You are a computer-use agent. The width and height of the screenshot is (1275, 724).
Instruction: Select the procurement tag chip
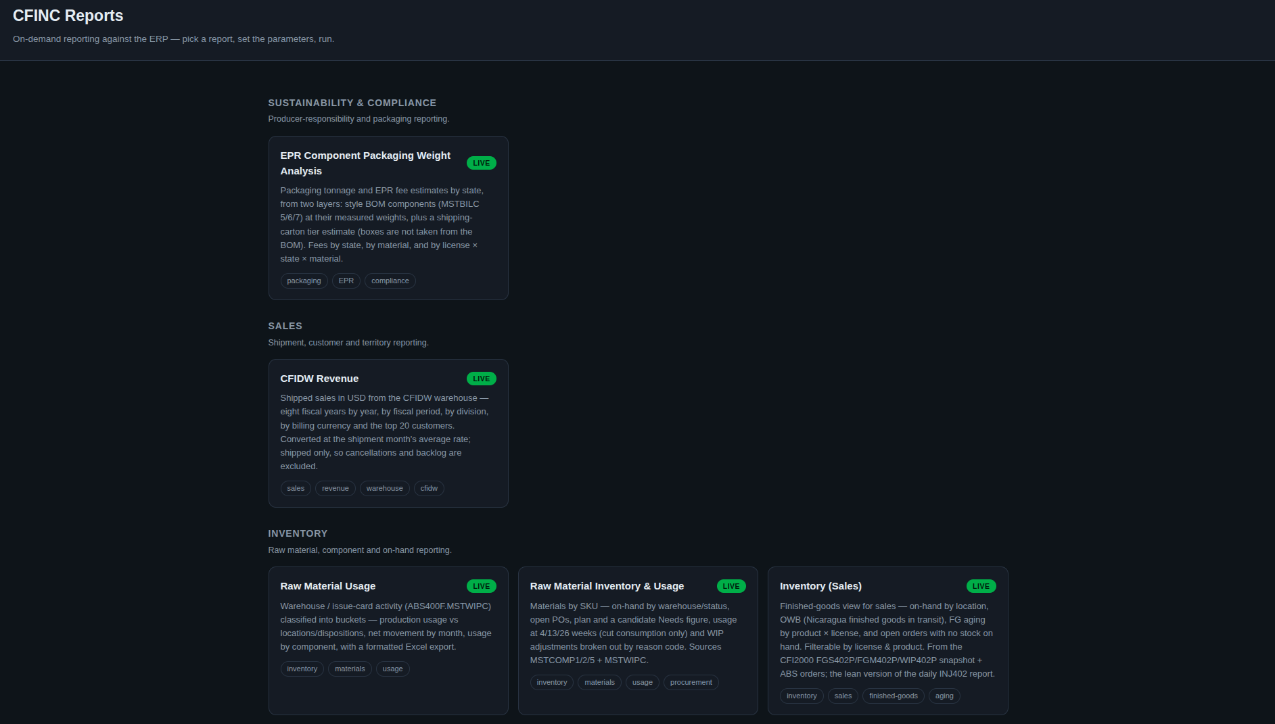(691, 682)
